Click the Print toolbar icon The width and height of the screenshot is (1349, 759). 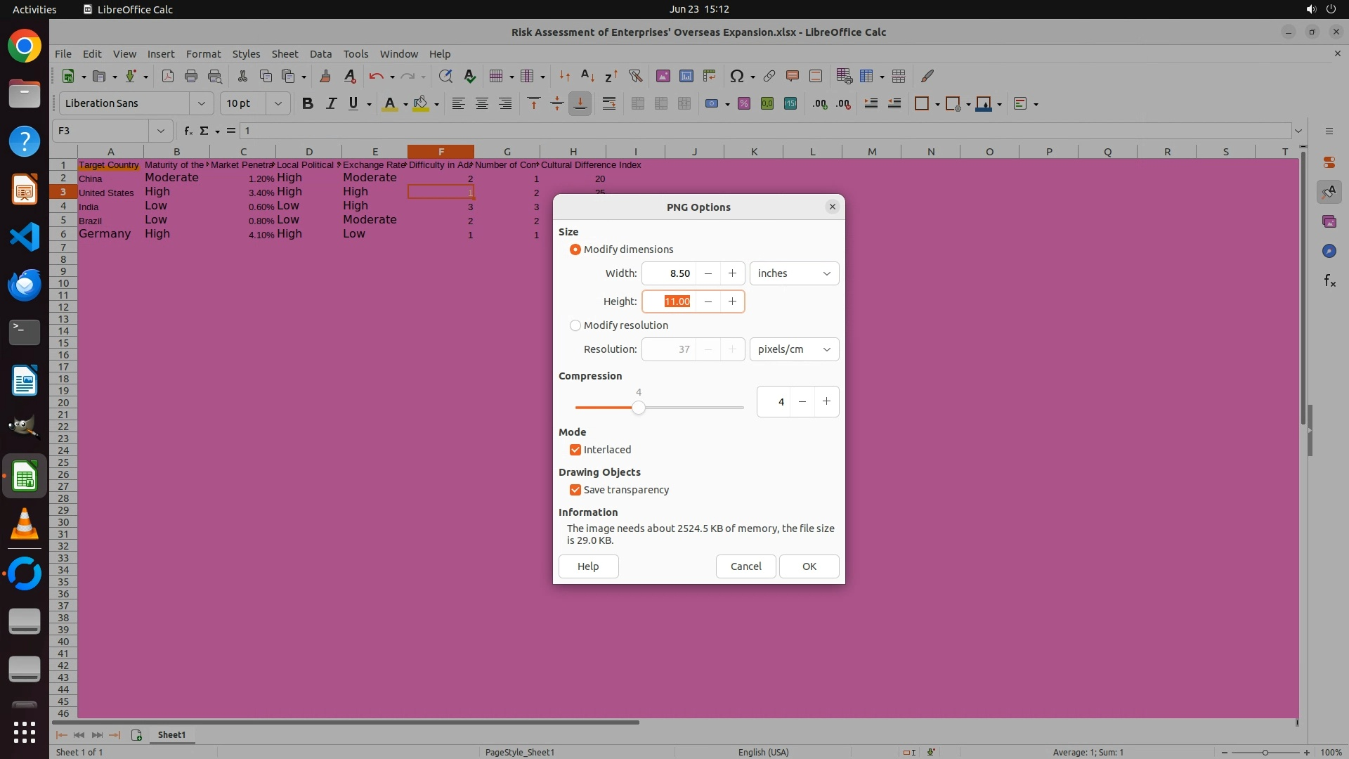point(190,76)
